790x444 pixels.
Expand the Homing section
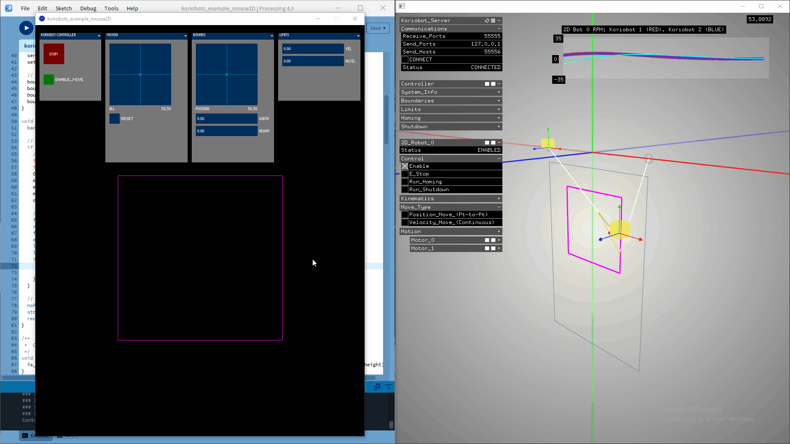[x=499, y=118]
